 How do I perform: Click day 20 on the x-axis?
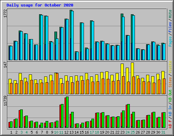tap(107, 132)
